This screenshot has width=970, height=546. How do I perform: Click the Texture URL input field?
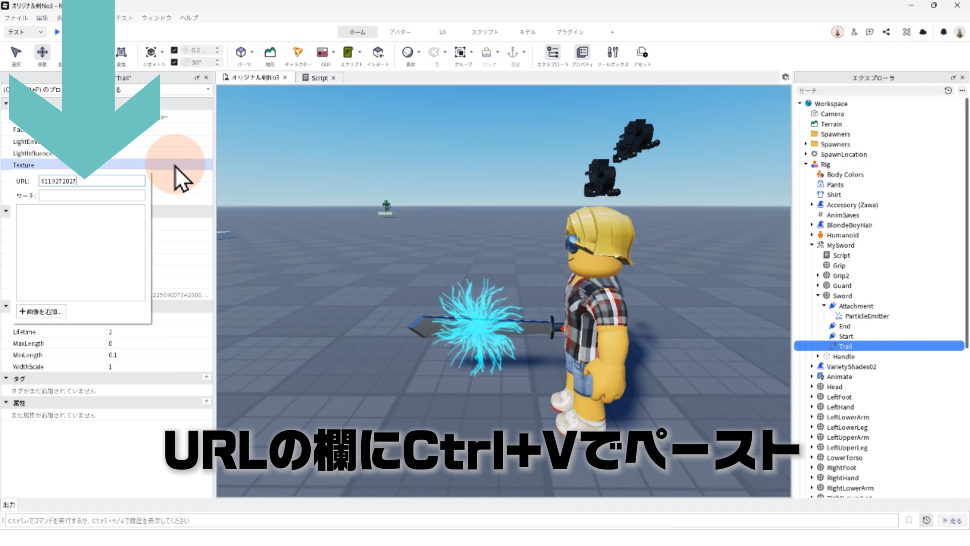click(92, 181)
